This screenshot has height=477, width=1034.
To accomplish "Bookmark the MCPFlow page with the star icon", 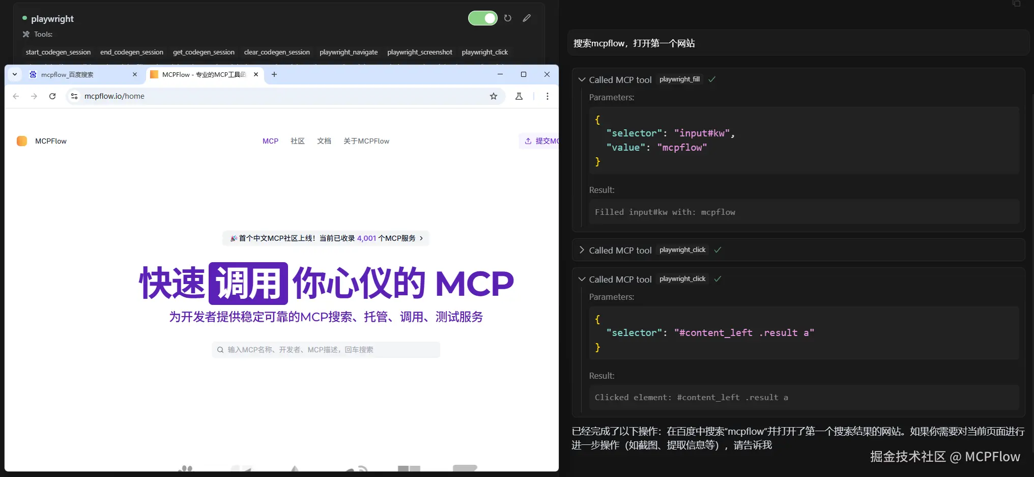I will (x=493, y=96).
